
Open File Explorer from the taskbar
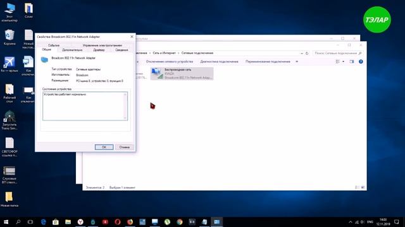click(x=68, y=221)
